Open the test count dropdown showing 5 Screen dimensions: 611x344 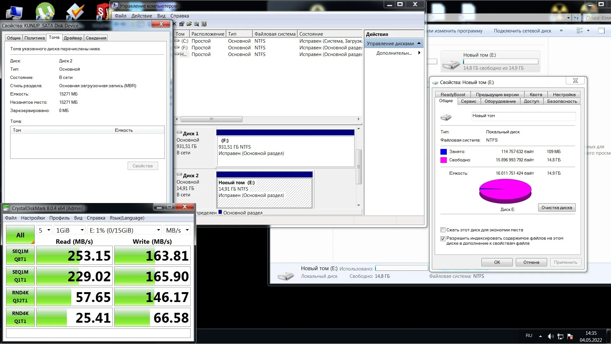(x=44, y=230)
